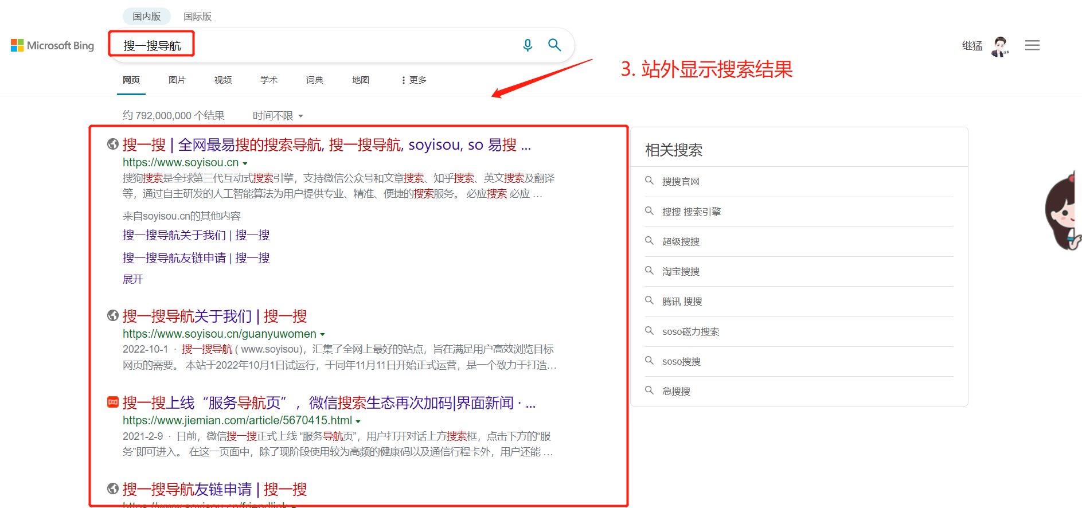Click related search 超级搜搜

[x=681, y=241]
